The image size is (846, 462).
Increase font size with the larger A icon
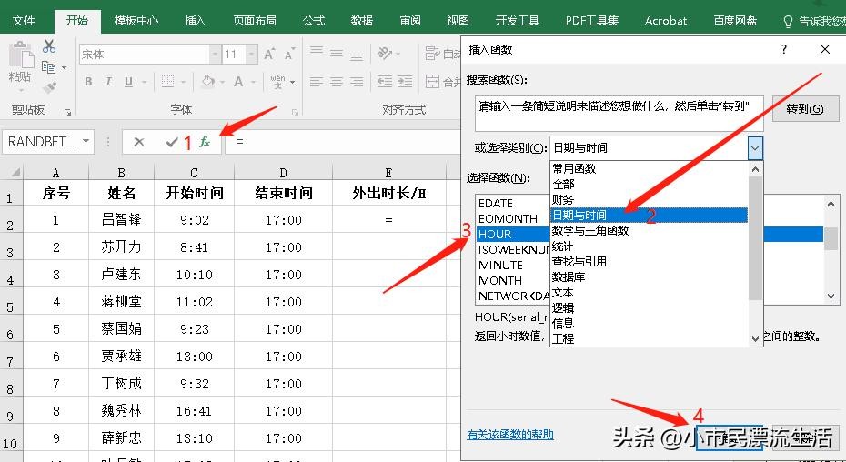click(268, 54)
